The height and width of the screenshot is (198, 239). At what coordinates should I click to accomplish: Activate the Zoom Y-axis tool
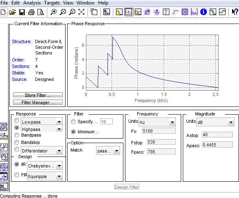(x=72, y=12)
